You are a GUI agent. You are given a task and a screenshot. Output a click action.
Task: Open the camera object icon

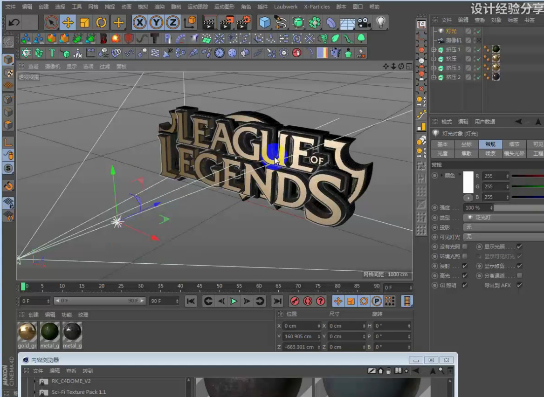pyautogui.click(x=364, y=22)
